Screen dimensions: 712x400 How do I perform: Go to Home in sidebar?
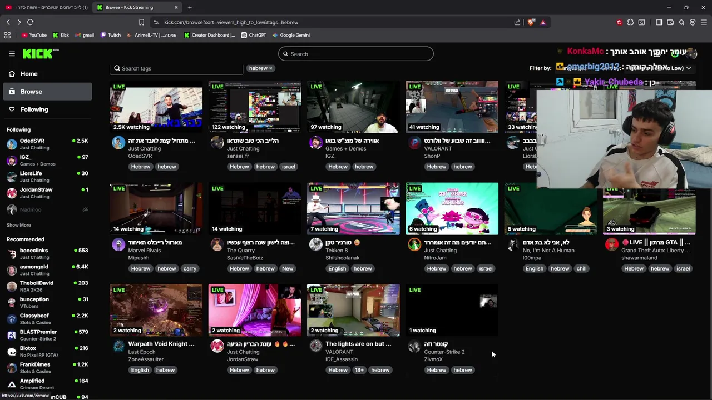click(47, 74)
